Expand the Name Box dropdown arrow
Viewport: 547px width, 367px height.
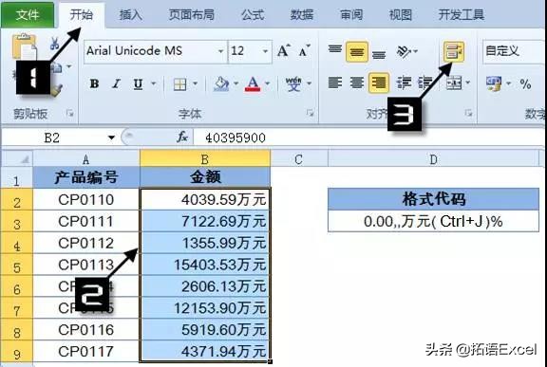coord(111,138)
